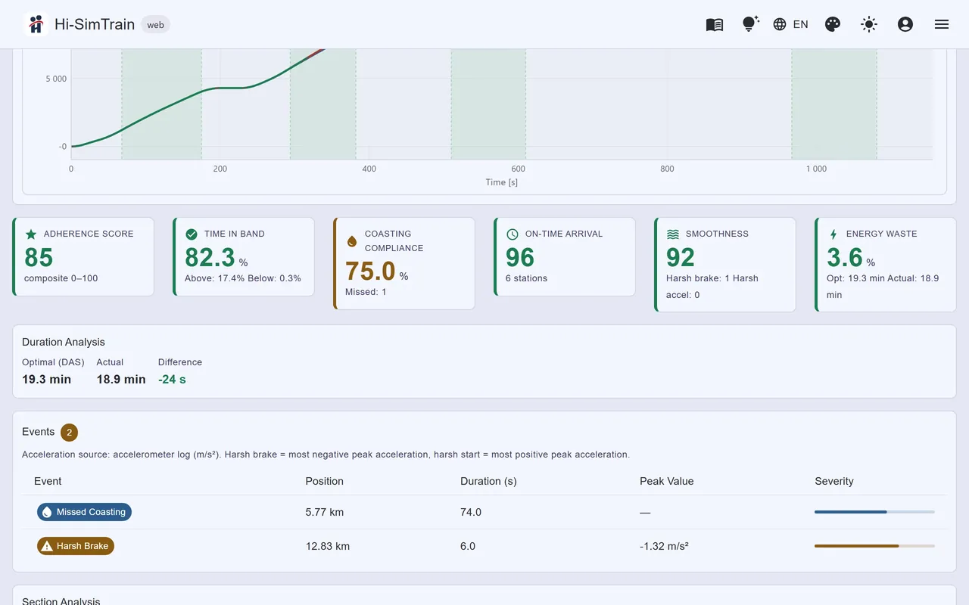Click the 18.9 min actual duration value
Screen dimensions: 969x605
pyautogui.click(x=121, y=380)
